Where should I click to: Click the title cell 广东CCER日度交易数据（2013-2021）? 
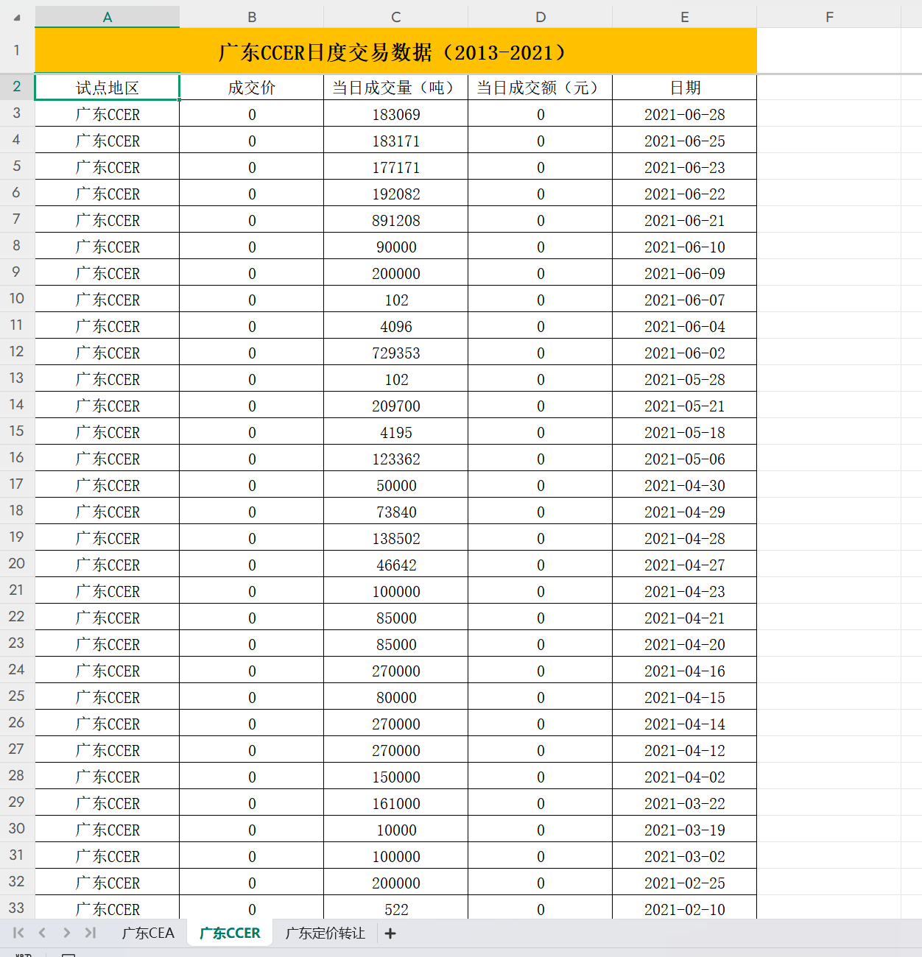point(396,52)
